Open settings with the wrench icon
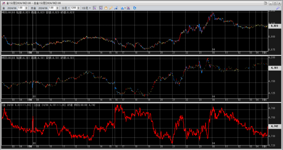 click(278, 8)
